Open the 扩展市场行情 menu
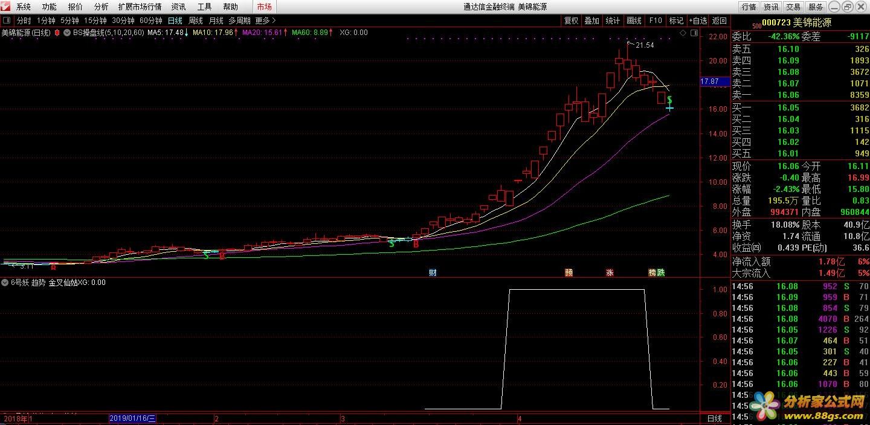This screenshot has height=425, width=870. [140, 7]
